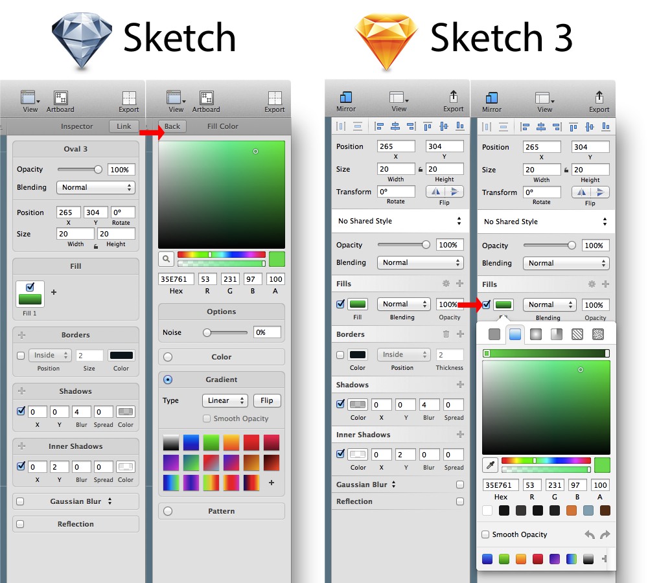The width and height of the screenshot is (648, 583).
Task: Click border Color swatch in Sketch Inspector
Action: pyautogui.click(x=121, y=356)
